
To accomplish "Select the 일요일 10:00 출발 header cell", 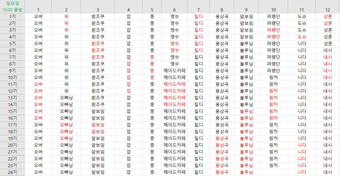I will click(12, 7).
